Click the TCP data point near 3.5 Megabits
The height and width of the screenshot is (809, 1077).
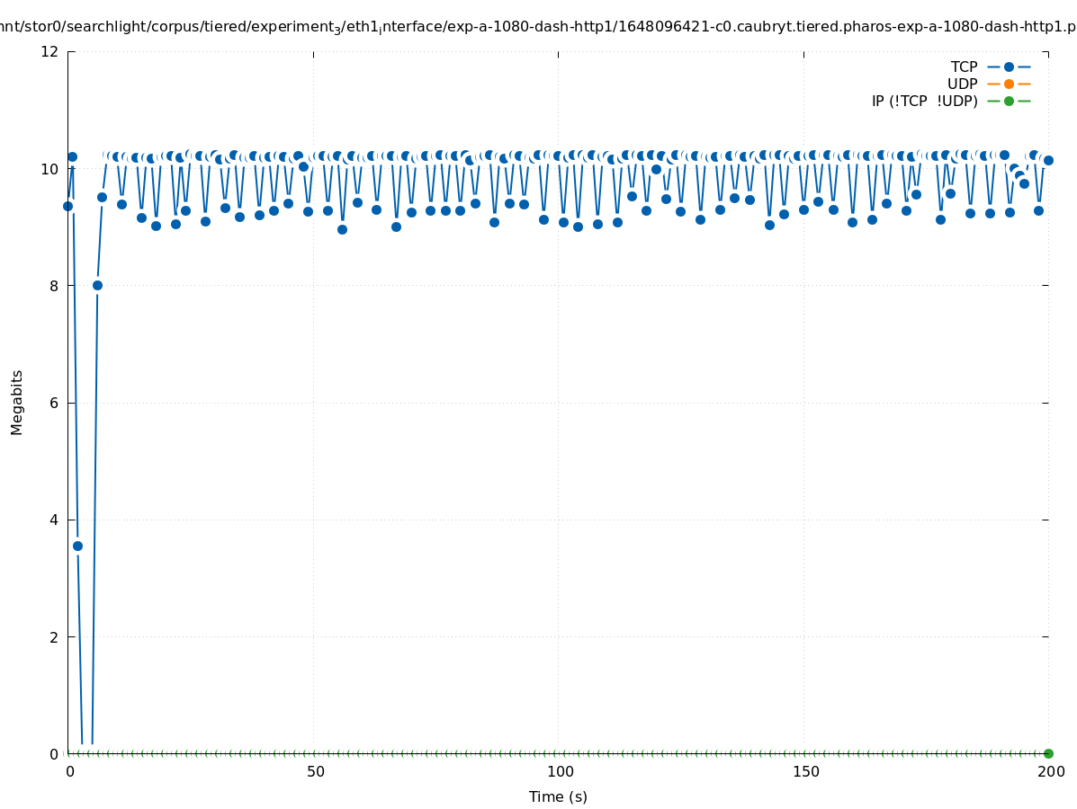[x=77, y=546]
